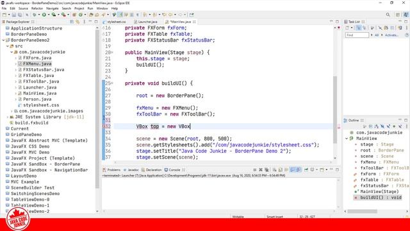Toggle Scheduled view in Task List
410x231 pixels.
coord(365,28)
